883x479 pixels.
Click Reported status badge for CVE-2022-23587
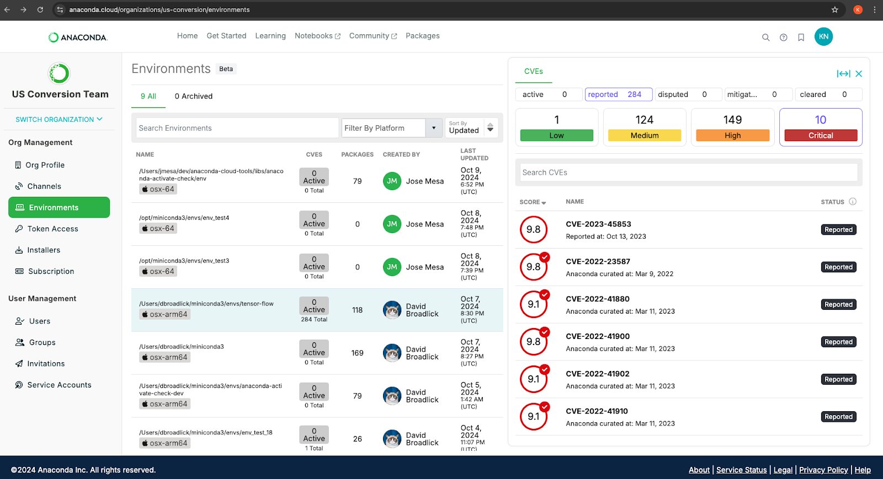pyautogui.click(x=838, y=267)
